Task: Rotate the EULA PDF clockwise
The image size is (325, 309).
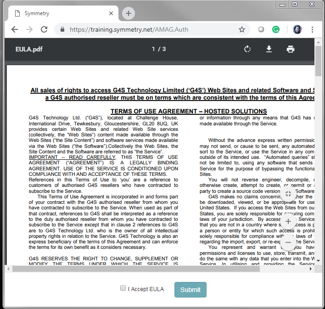Action: [x=247, y=49]
